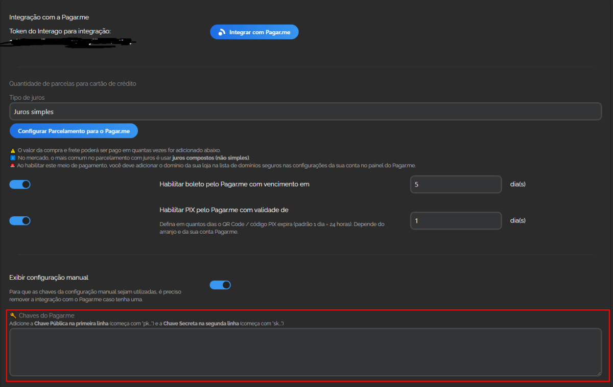Click the yellow warning triangle icon
Viewport: 613px width, 387px height.
13,150
